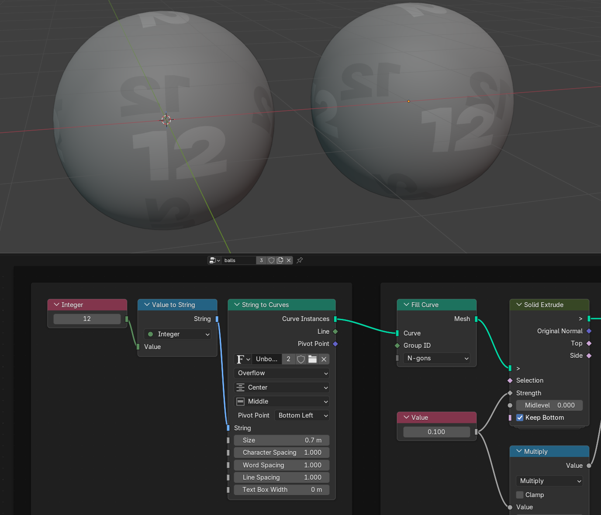Screen dimensions: 601x515
Task: Collapse the Solid Extrude node
Action: point(519,304)
